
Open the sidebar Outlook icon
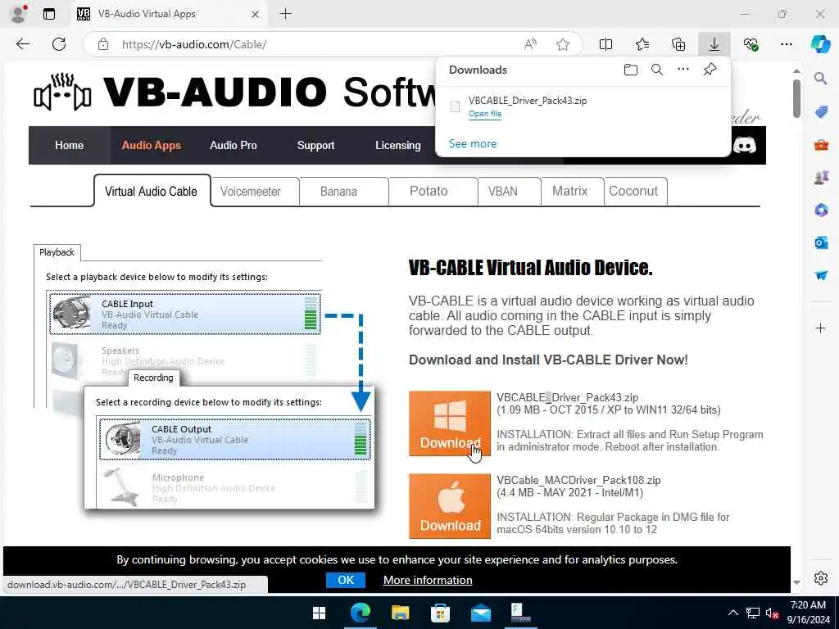[x=821, y=242]
